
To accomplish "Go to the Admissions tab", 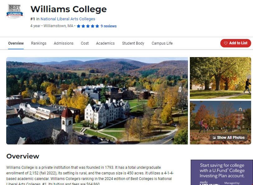I will [63, 43].
